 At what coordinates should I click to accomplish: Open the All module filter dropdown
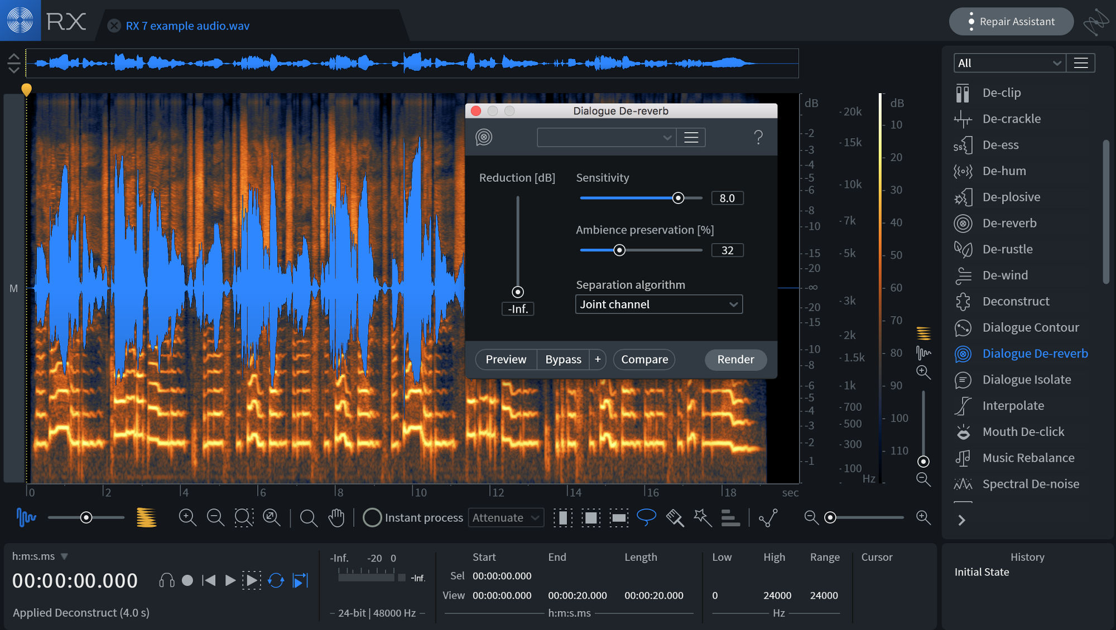1009,62
